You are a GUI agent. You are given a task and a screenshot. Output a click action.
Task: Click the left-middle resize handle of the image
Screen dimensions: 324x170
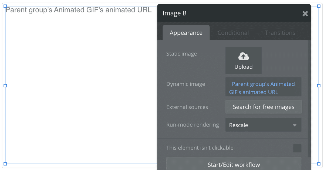pyautogui.click(x=5, y=86)
